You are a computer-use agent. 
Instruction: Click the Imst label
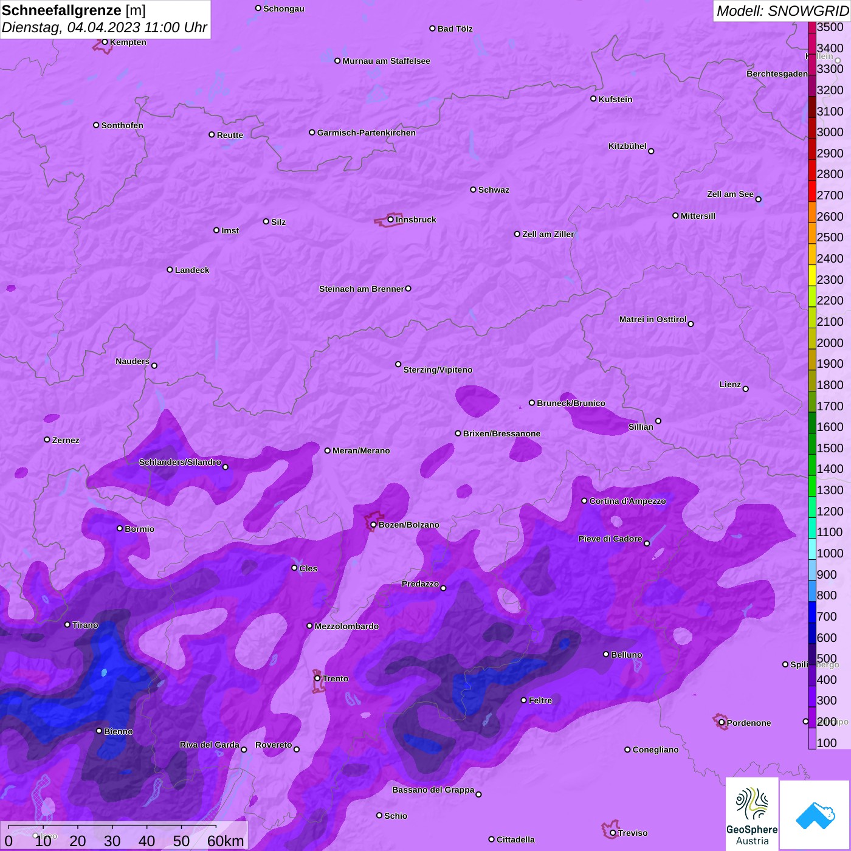coord(230,230)
